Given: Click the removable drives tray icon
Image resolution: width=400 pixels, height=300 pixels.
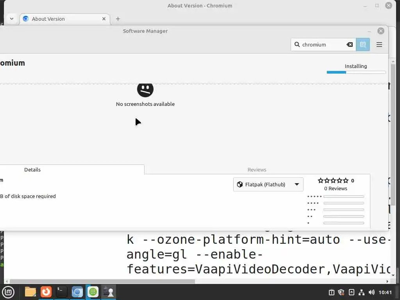Looking at the screenshot, I should 351,292.
